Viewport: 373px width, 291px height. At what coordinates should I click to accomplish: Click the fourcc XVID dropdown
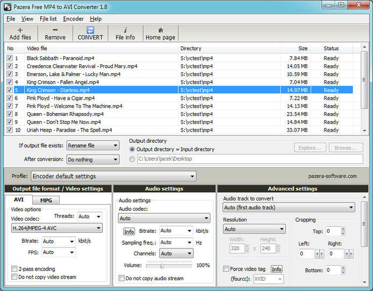(x=269, y=279)
